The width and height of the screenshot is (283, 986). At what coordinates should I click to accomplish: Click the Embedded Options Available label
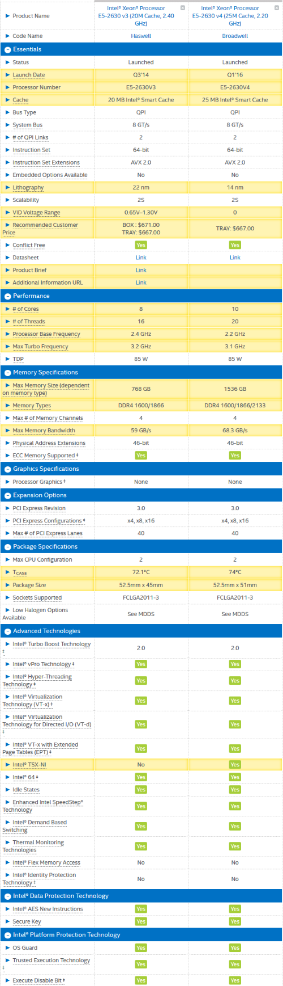pyautogui.click(x=50, y=175)
